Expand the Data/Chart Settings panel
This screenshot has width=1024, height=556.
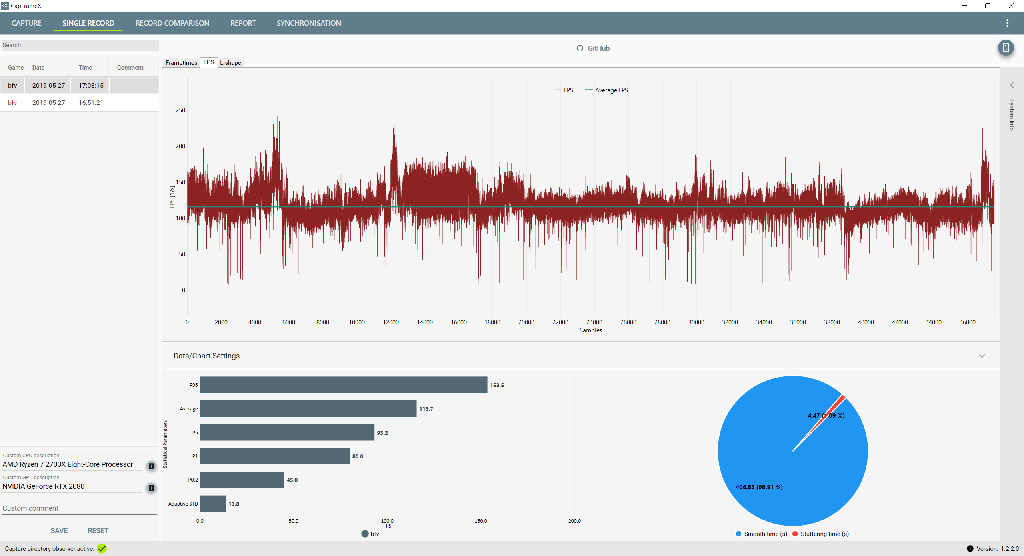coord(982,356)
